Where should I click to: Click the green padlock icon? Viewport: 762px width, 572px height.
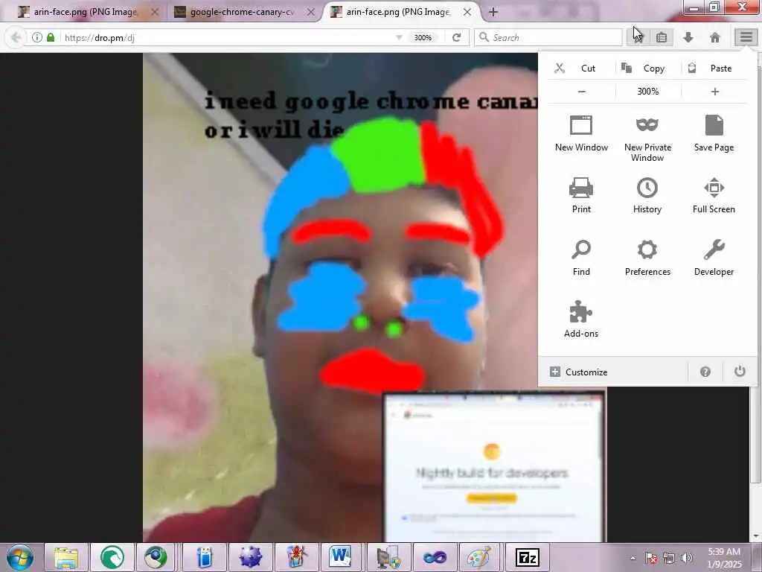click(51, 37)
